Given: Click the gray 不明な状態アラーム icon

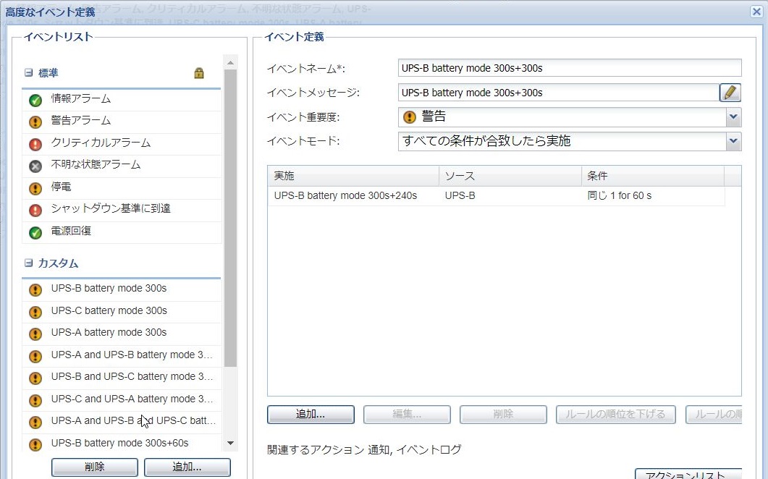Looking at the screenshot, I should click(35, 166).
